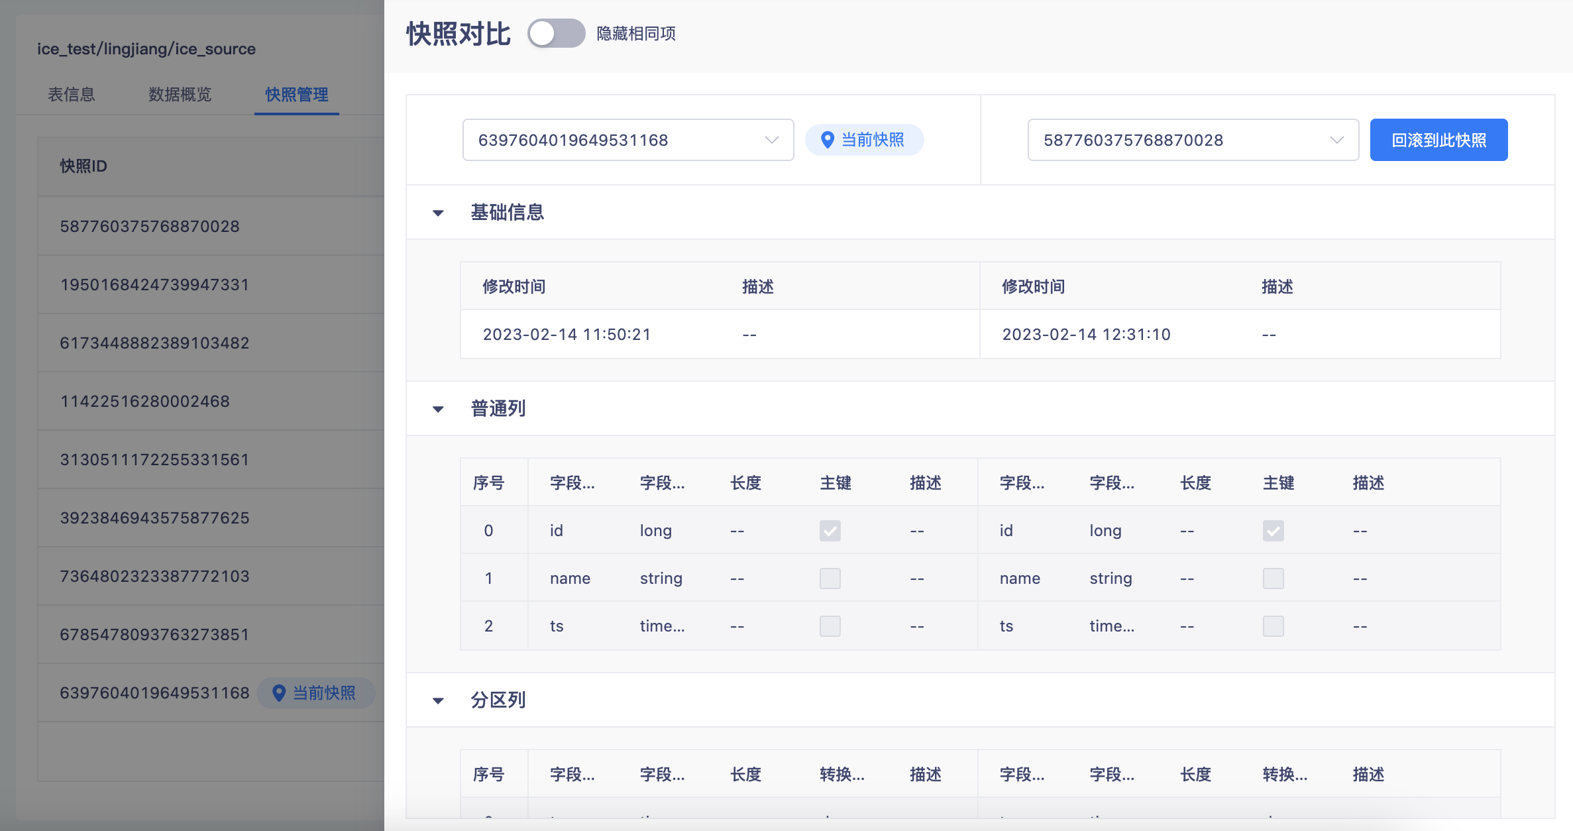Screen dimensions: 1573x831
Task: Toggle primary key checkbox for left ts row
Action: (830, 626)
